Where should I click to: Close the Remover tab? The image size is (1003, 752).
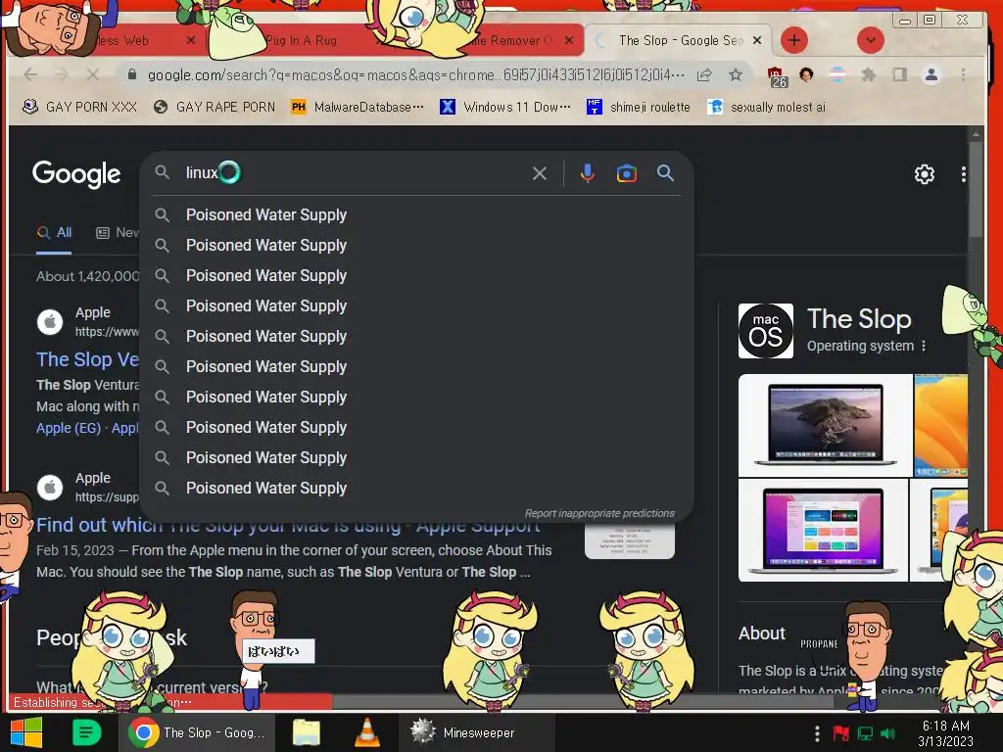click(x=569, y=40)
